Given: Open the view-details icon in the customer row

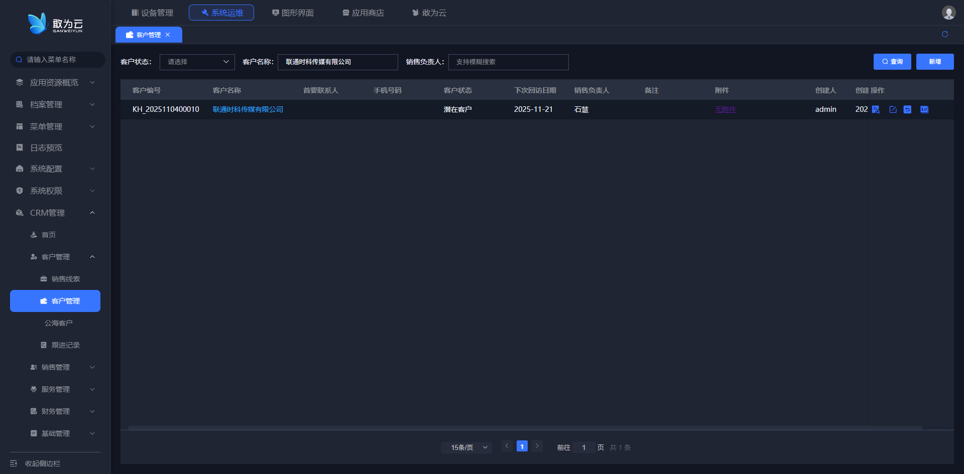Looking at the screenshot, I should click(x=876, y=109).
